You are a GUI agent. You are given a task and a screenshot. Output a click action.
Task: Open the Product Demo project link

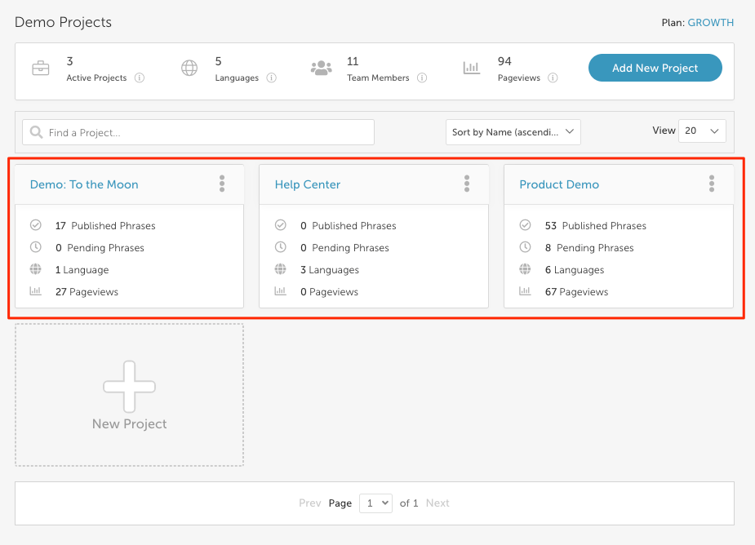coord(559,184)
